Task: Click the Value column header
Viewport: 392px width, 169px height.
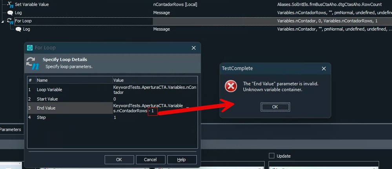Action: coord(155,80)
